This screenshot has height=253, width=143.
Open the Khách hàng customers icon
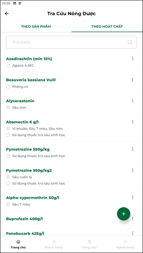tap(54, 242)
